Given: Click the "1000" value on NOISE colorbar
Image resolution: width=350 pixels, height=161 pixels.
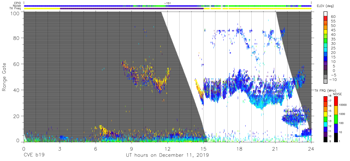Looking at the screenshot, I should (x=342, y=114).
